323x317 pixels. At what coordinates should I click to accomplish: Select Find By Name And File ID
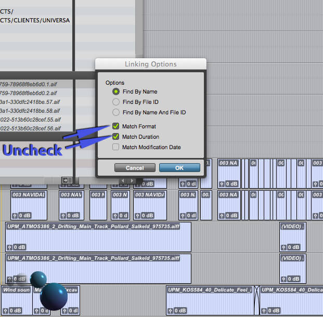[x=116, y=112]
